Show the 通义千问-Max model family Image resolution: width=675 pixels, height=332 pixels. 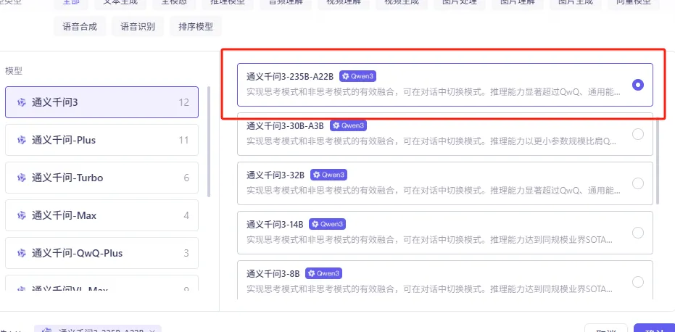102,215
